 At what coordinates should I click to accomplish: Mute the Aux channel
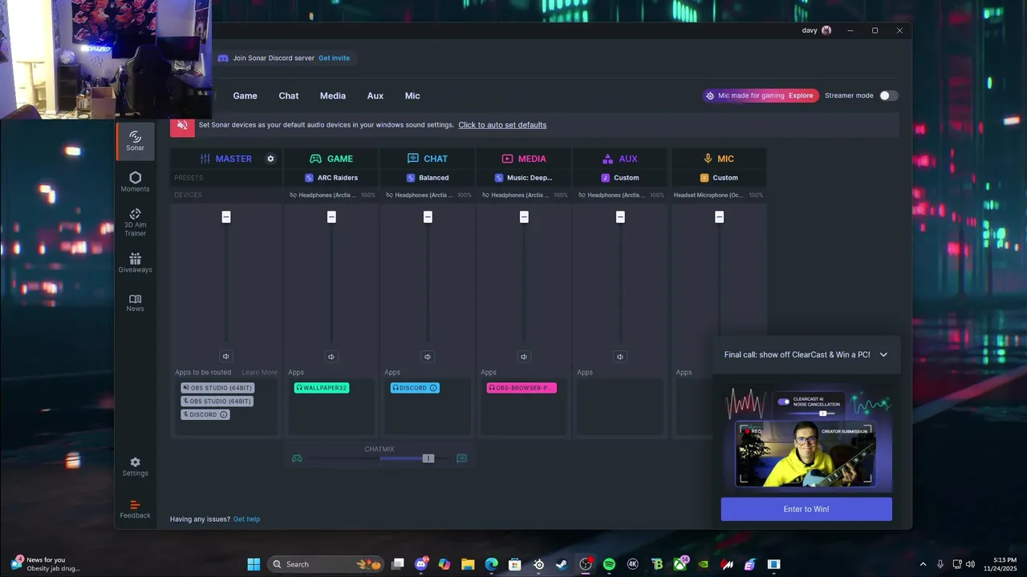pyautogui.click(x=620, y=357)
